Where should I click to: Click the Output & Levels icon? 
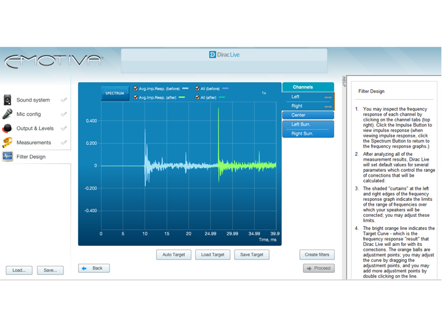7,128
